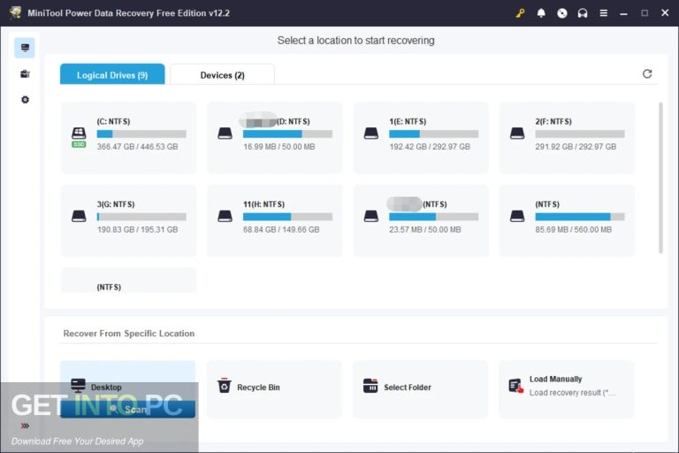Screen dimensions: 679x453
Task: Click the 3(G: NTFS) drive label
Action: point(116,204)
